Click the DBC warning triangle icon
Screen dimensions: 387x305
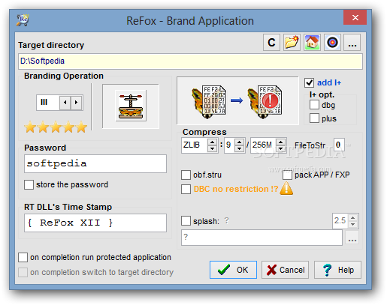(286, 188)
